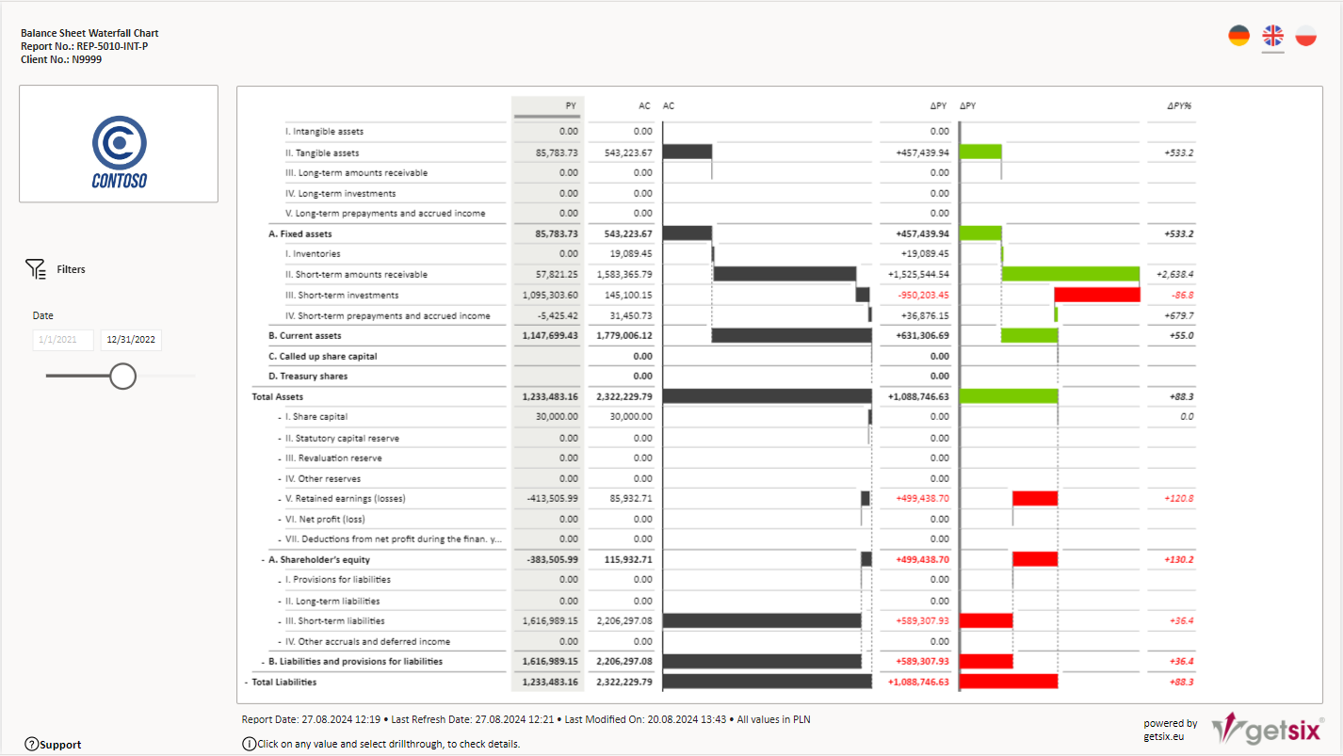The height and width of the screenshot is (756, 1343).
Task: Click Shareholder's equity +130.2 percent value
Action: (1178, 559)
